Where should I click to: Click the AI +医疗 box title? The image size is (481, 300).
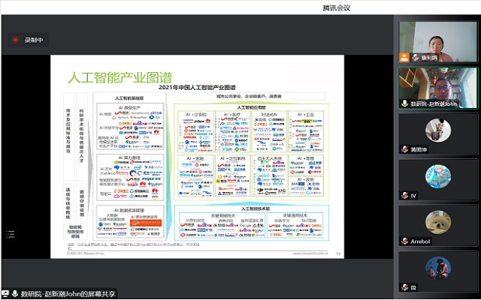tap(231, 115)
